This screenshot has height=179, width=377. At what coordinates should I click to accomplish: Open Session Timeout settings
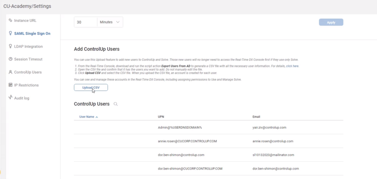[28, 59]
